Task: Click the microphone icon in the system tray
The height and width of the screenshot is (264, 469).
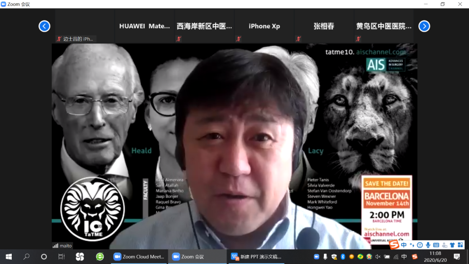Action: click(x=325, y=257)
